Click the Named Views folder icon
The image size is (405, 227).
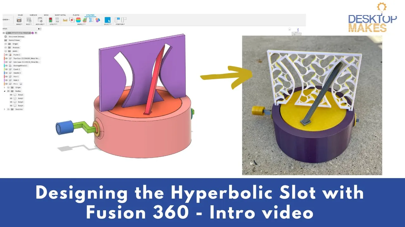[x=6, y=40]
